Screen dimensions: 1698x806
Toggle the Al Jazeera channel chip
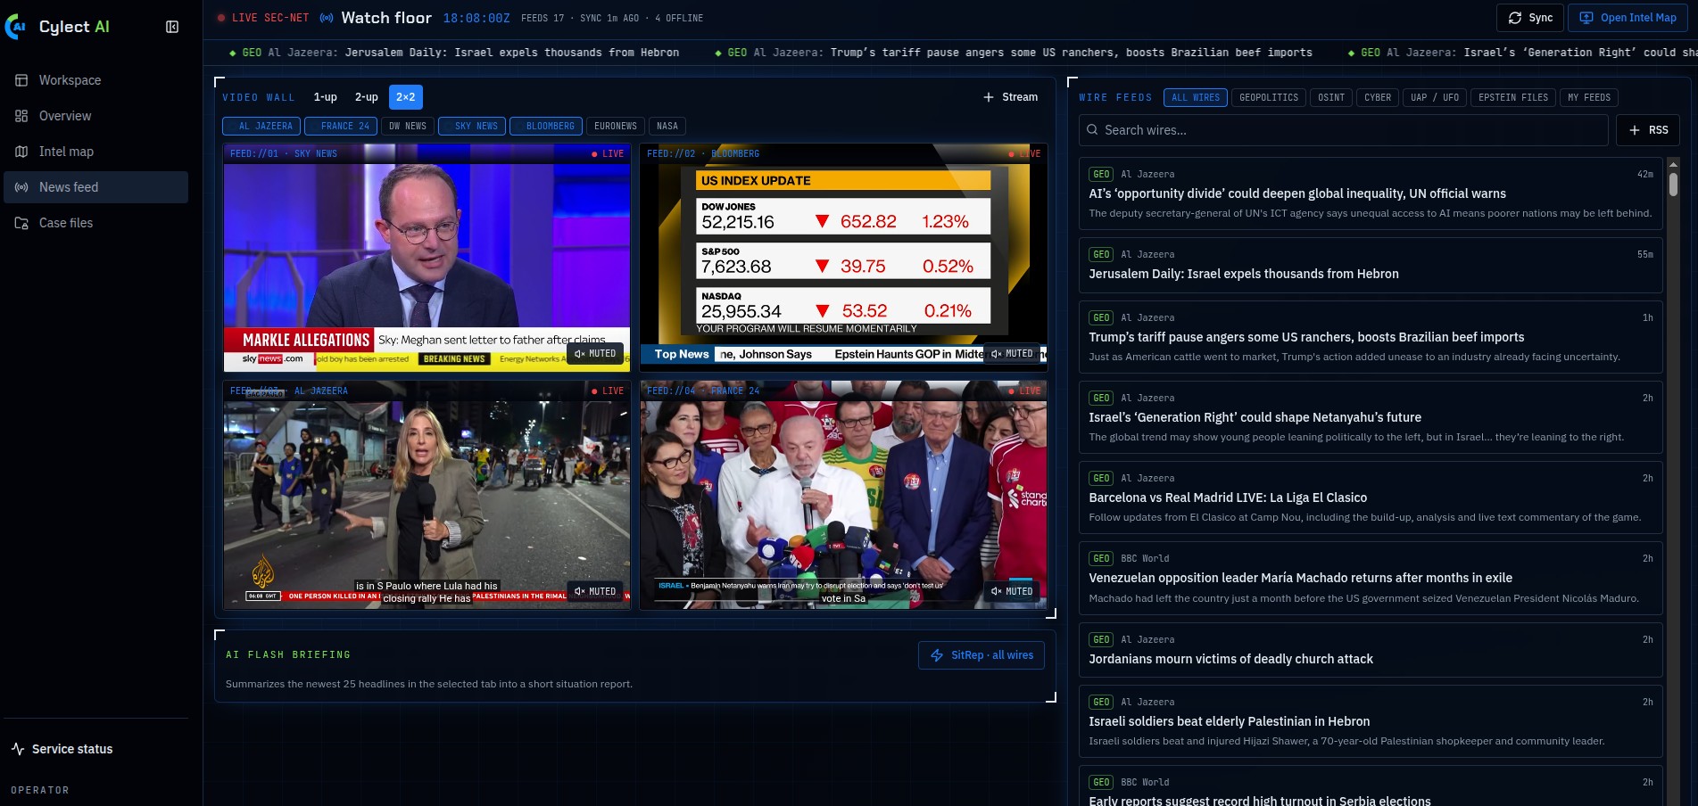coord(261,126)
